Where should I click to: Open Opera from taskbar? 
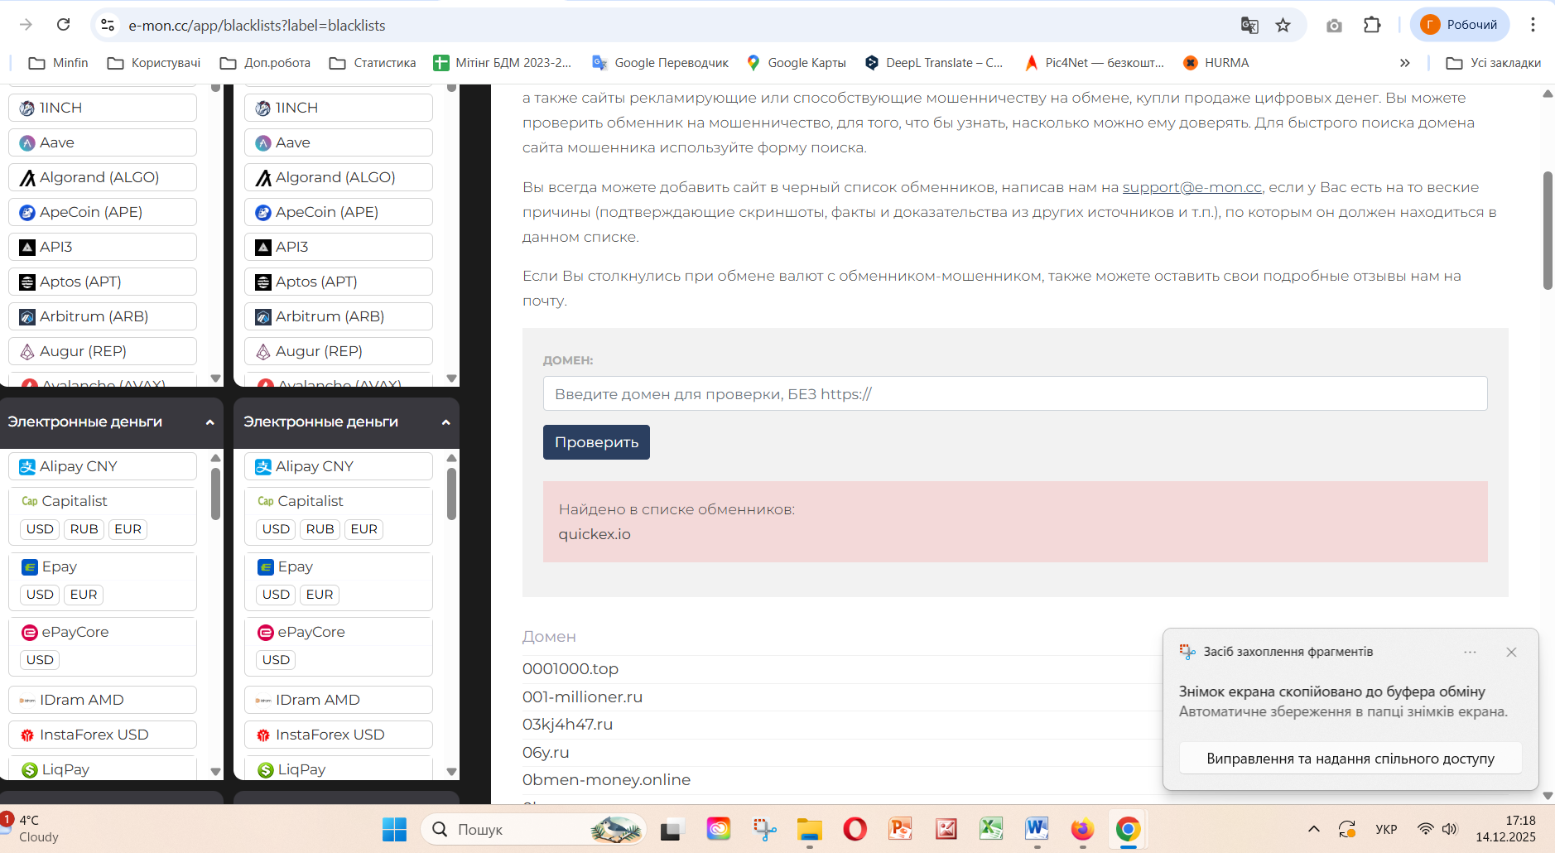[x=855, y=829]
